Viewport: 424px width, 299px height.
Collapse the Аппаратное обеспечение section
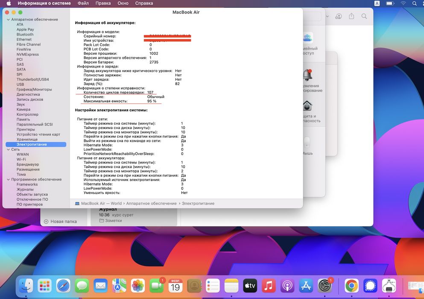pyautogui.click(x=8, y=20)
